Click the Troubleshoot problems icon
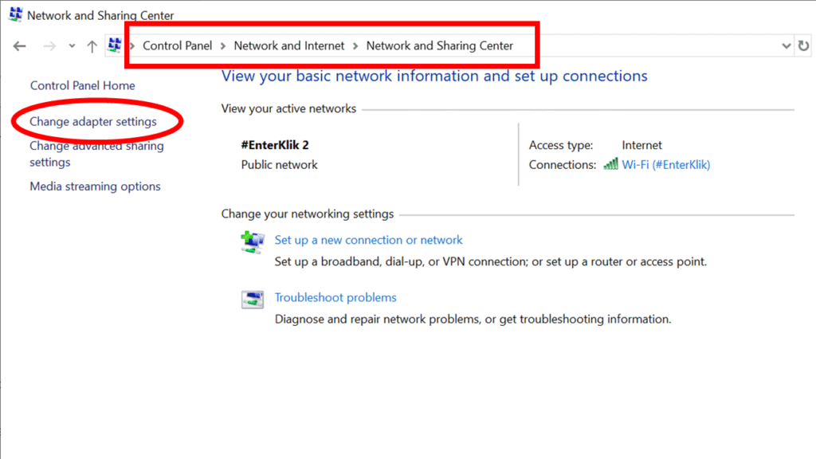 [252, 300]
